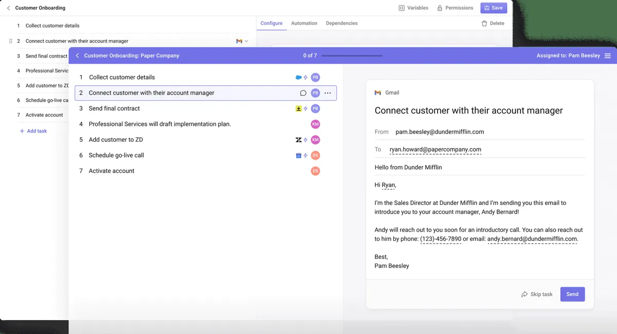This screenshot has width=617, height=334.
Task: Click the Google Calendar icon on Schedule go-live call
Action: tap(298, 155)
